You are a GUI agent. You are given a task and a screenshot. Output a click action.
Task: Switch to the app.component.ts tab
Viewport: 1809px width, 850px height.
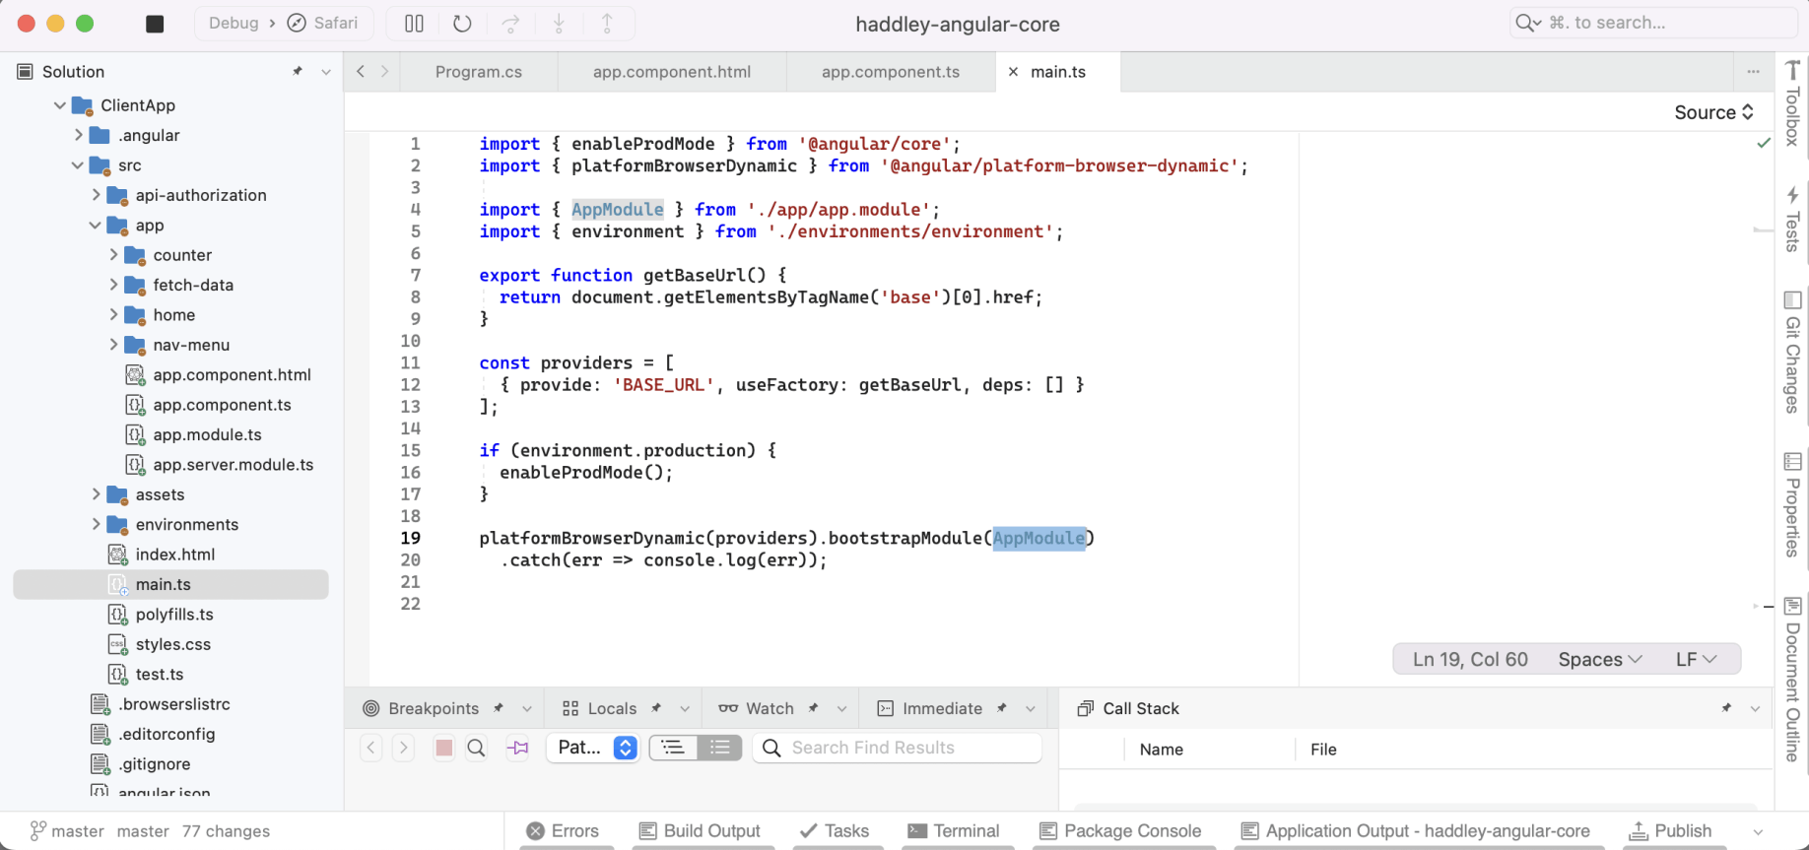point(890,72)
